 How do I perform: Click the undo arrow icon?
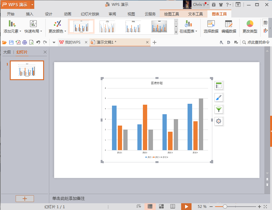[x=38, y=42]
